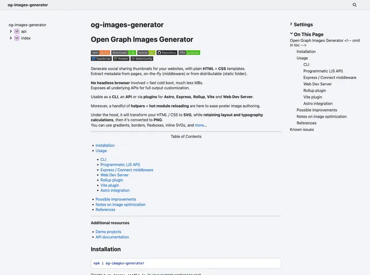Click the npm version badge
Screen dimensions: 370x275
(x=100, y=53)
